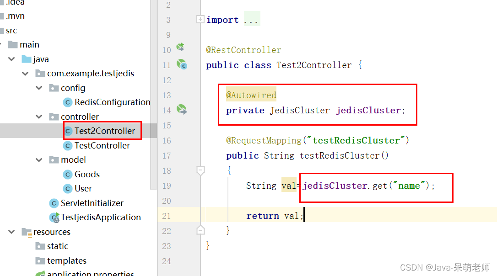The height and width of the screenshot is (276, 497).
Task: Select the static folder
Action: tap(57, 246)
